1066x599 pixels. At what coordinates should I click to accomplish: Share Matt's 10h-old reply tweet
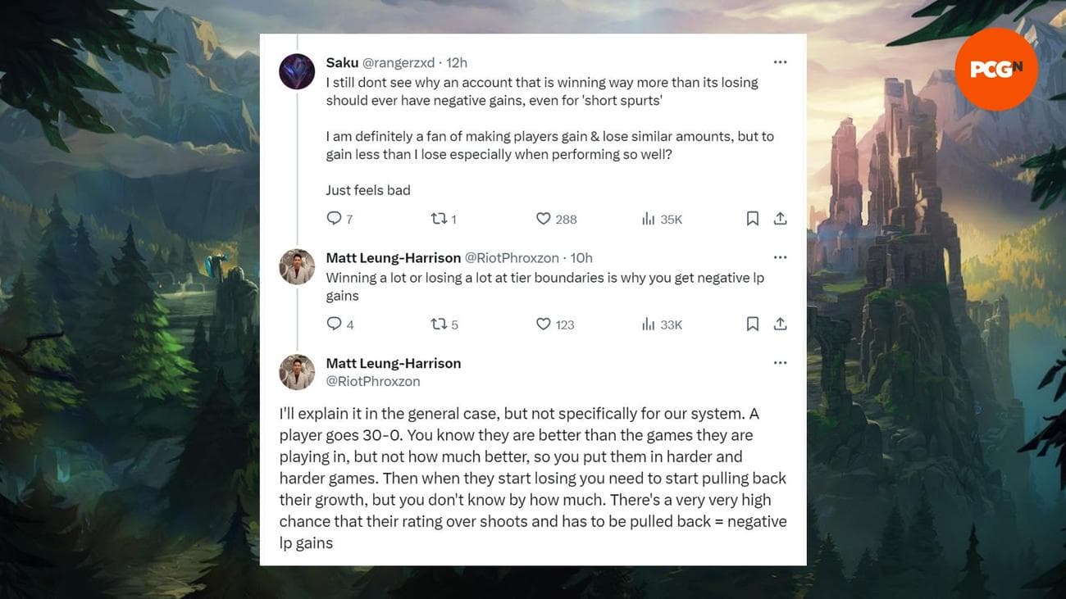[x=780, y=324]
